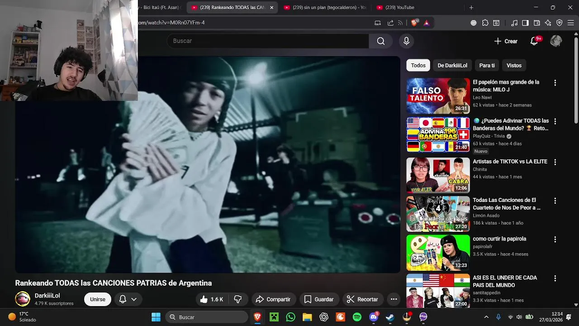The image size is (579, 326).
Task: Open the weather widget 17°C Soleado
Action: pyautogui.click(x=22, y=317)
